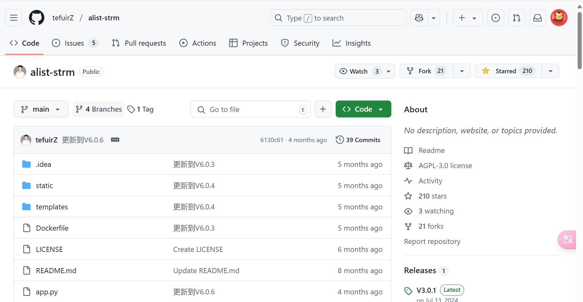Expand the commit message ellipsis details
The height and width of the screenshot is (302, 583).
115,140
